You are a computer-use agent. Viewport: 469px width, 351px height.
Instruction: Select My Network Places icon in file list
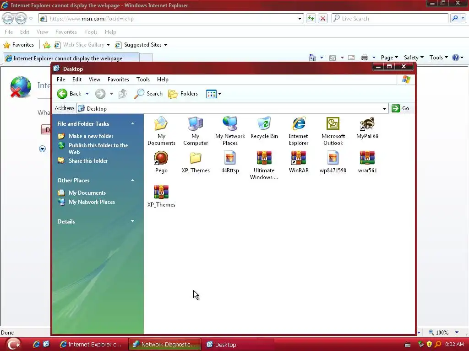(230, 124)
